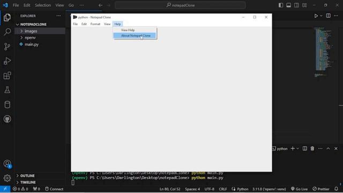Open the Manage gear icon

click(x=7, y=178)
